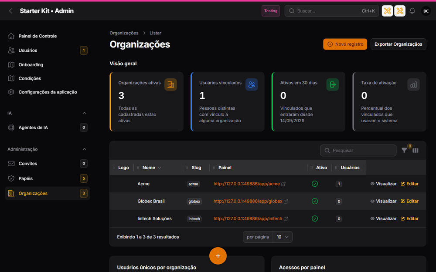Open the Onboarding sidebar item

click(48, 65)
